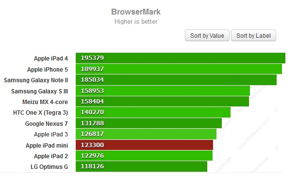Select the red Apple iPad mini bar
Image resolution: width=298 pixels, height=180 pixels.
point(144,145)
